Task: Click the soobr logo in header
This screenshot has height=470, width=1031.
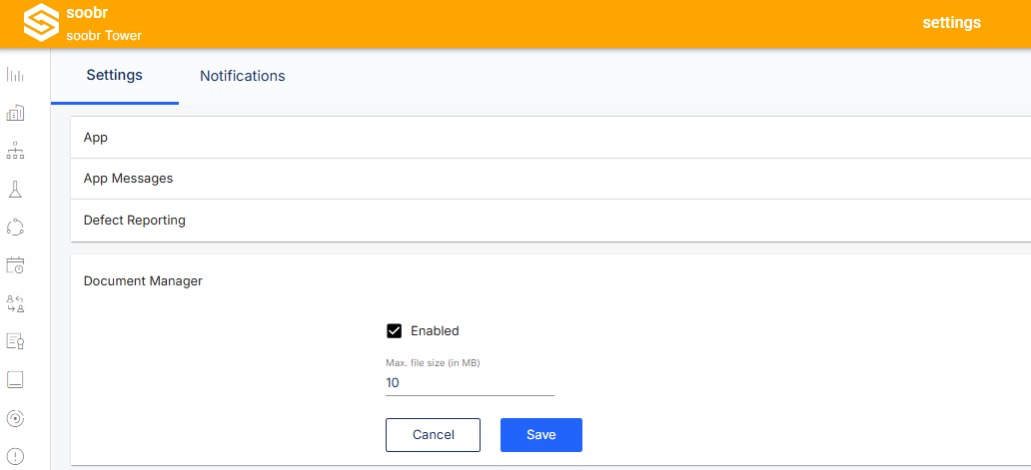Action: pos(41,23)
